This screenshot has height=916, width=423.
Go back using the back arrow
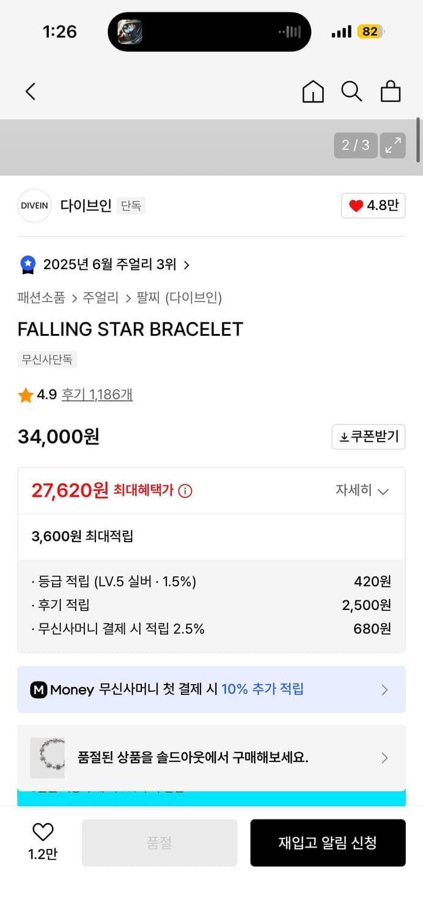pos(31,91)
